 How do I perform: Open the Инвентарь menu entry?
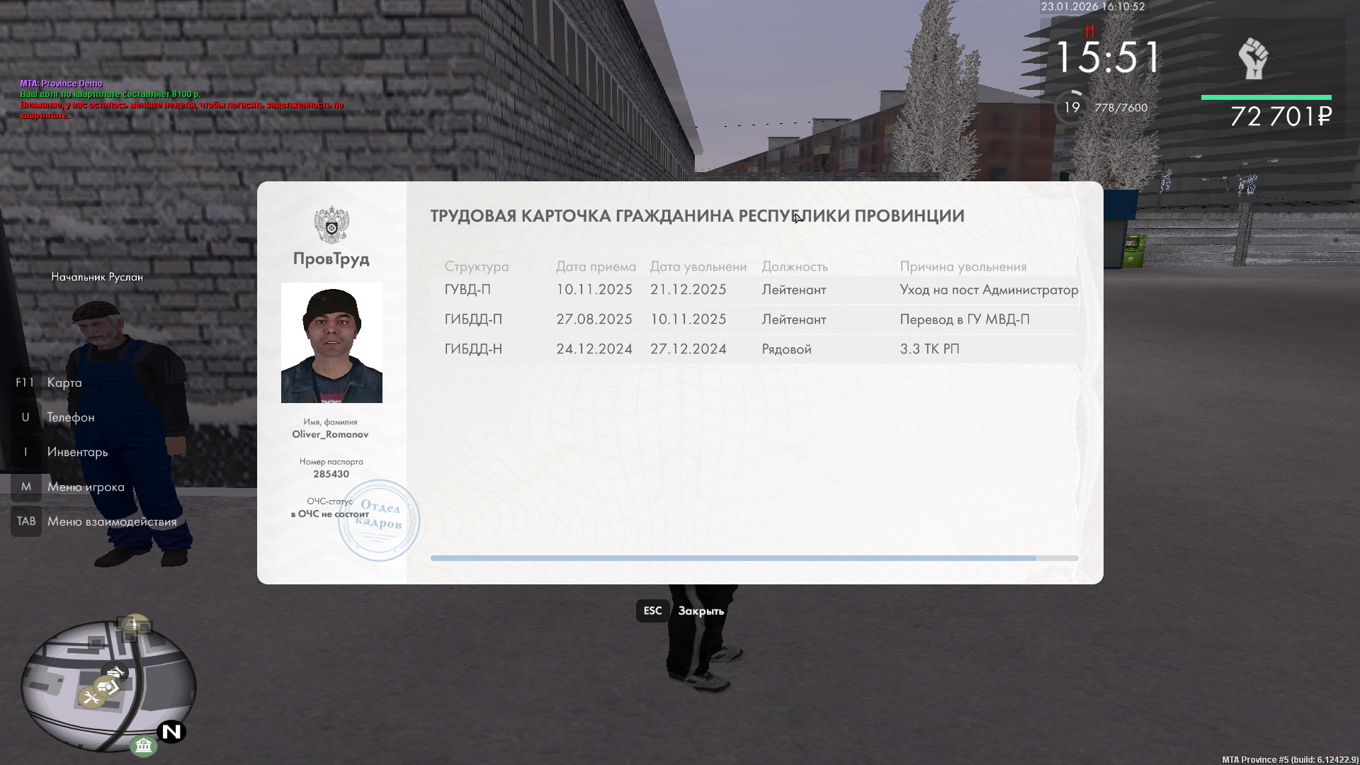tap(77, 452)
